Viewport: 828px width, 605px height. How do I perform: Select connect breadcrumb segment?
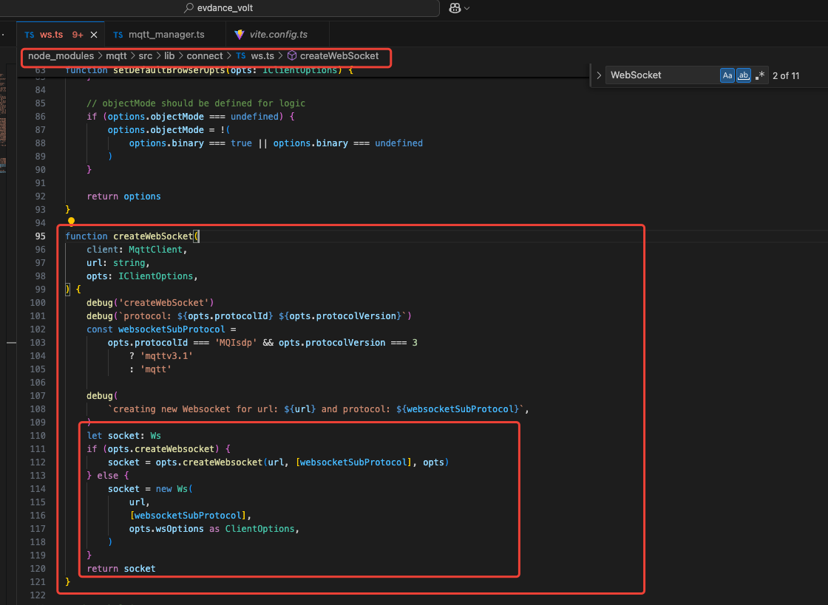[204, 56]
